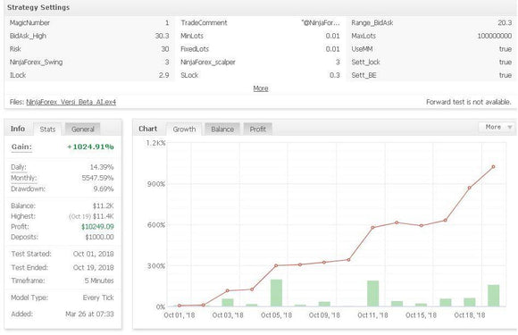
Task: Click the Deposits value $1000.00
Action: tap(99, 237)
